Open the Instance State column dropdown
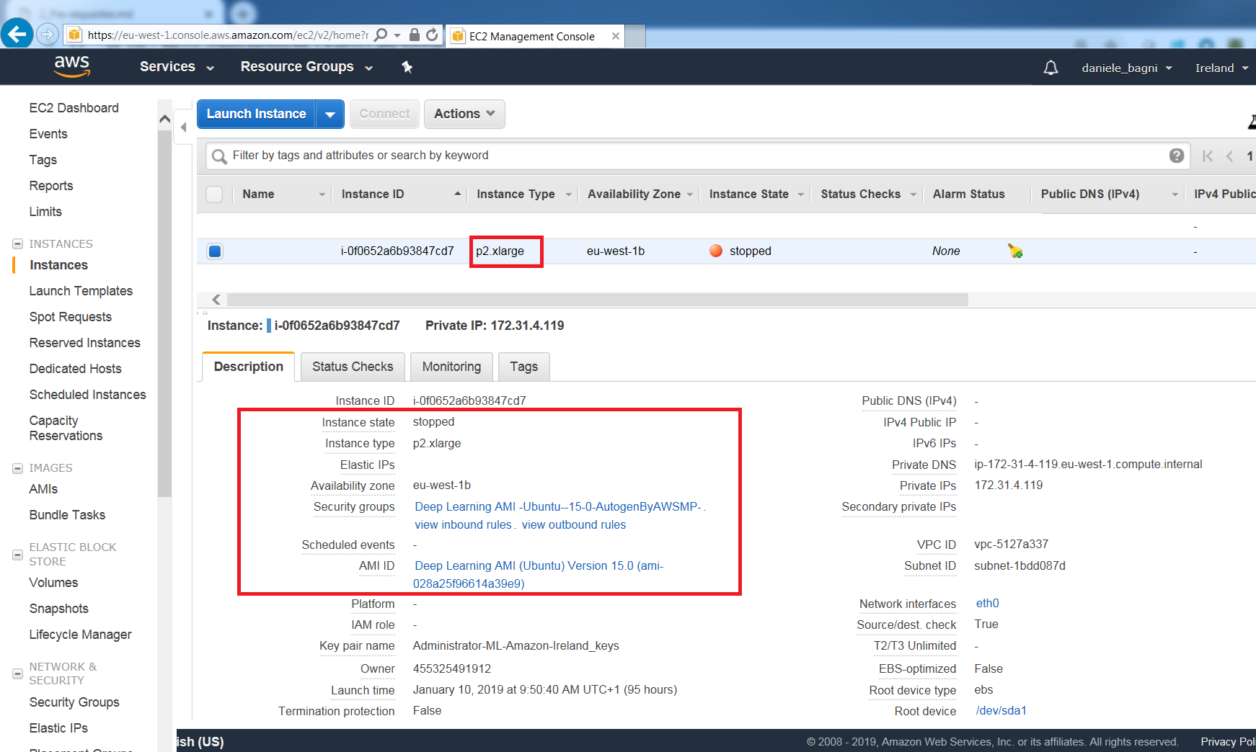 800,194
